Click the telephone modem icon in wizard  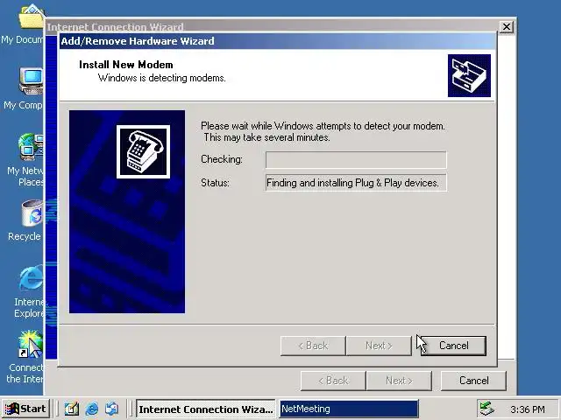(143, 151)
